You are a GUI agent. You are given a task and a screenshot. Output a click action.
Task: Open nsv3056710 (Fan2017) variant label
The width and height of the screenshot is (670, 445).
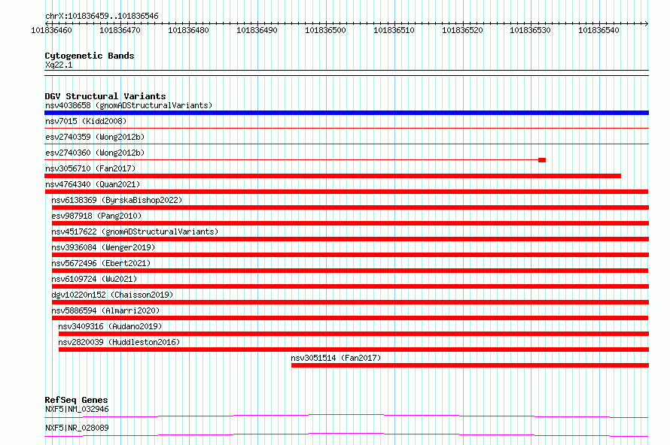click(x=90, y=168)
